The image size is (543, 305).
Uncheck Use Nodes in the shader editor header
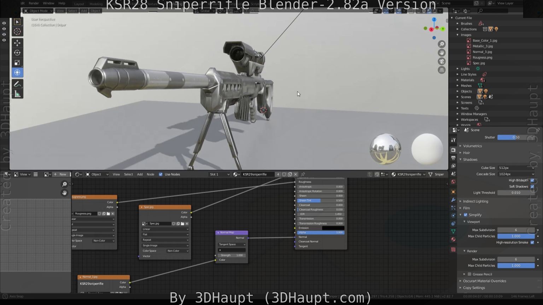(161, 174)
